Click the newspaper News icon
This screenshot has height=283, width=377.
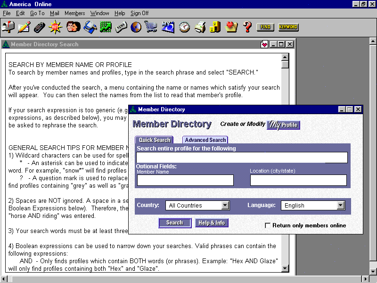pyautogui.click(x=121, y=27)
